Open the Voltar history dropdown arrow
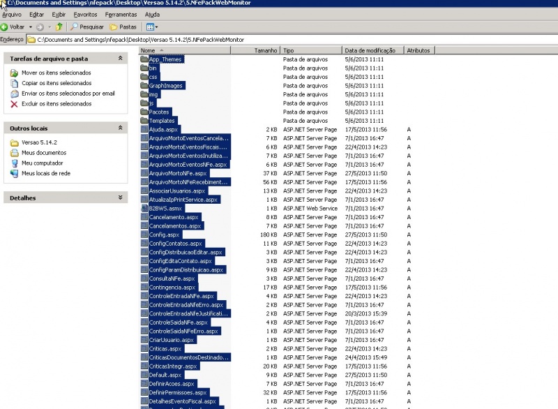This screenshot has height=409, width=558. pyautogui.click(x=31, y=27)
